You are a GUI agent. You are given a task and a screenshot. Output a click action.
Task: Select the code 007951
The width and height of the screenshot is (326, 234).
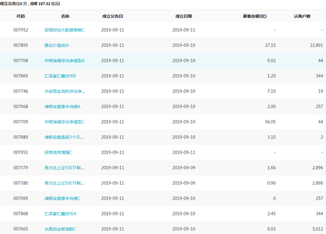tap(21, 153)
